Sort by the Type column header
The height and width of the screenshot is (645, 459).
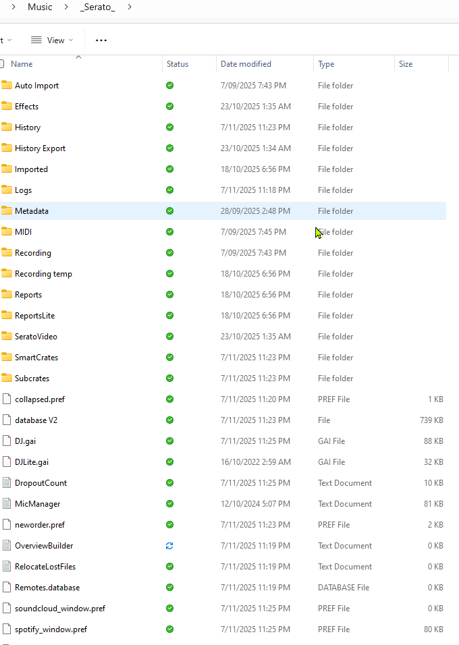[326, 64]
